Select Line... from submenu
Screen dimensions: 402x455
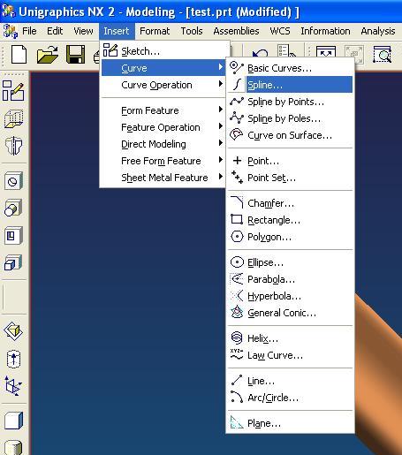(x=291, y=381)
